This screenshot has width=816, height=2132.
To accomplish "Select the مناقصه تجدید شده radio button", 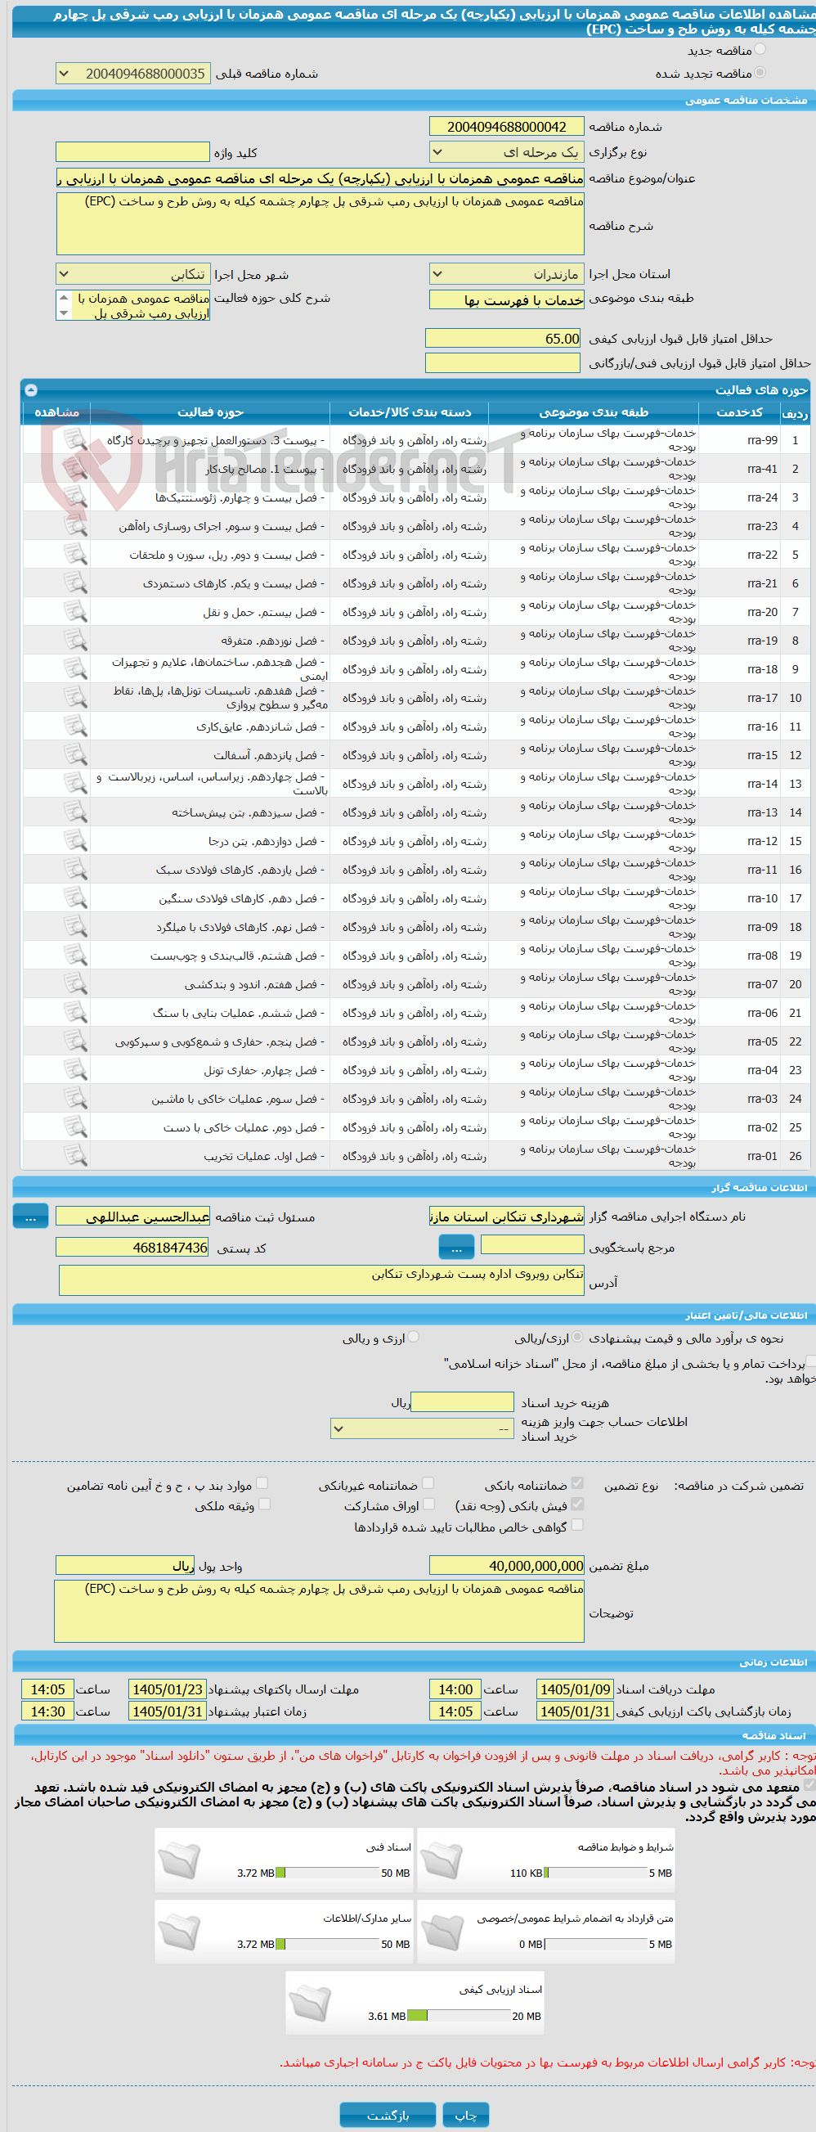I will [x=760, y=73].
